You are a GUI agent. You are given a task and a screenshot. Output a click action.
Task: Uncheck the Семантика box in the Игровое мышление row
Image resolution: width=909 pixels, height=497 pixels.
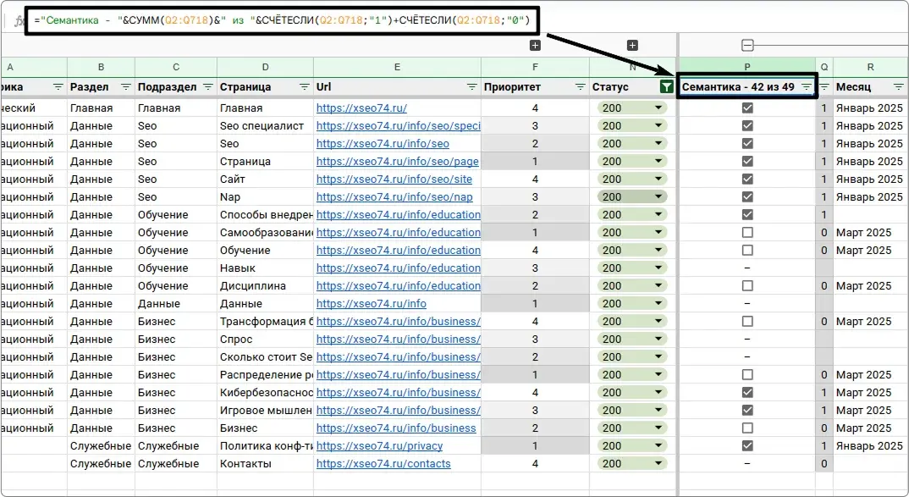tap(747, 410)
